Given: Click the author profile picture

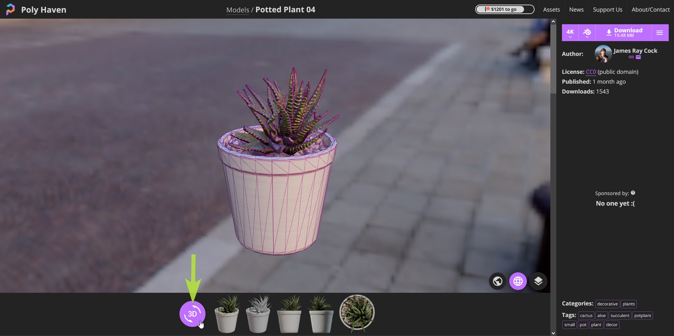Looking at the screenshot, I should pyautogui.click(x=603, y=53).
